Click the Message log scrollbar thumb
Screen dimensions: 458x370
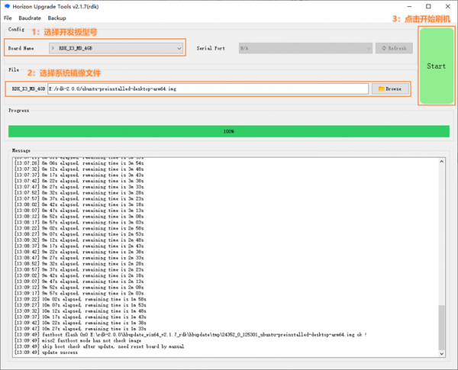442,327
